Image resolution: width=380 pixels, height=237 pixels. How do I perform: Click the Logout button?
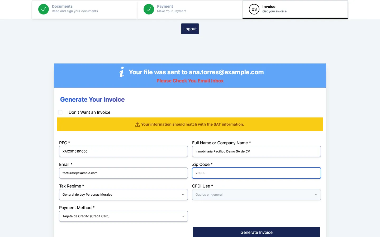190,29
